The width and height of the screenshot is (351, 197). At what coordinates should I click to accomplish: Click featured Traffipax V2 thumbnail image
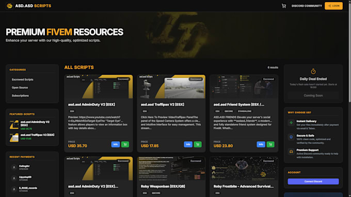(x=14, y=138)
